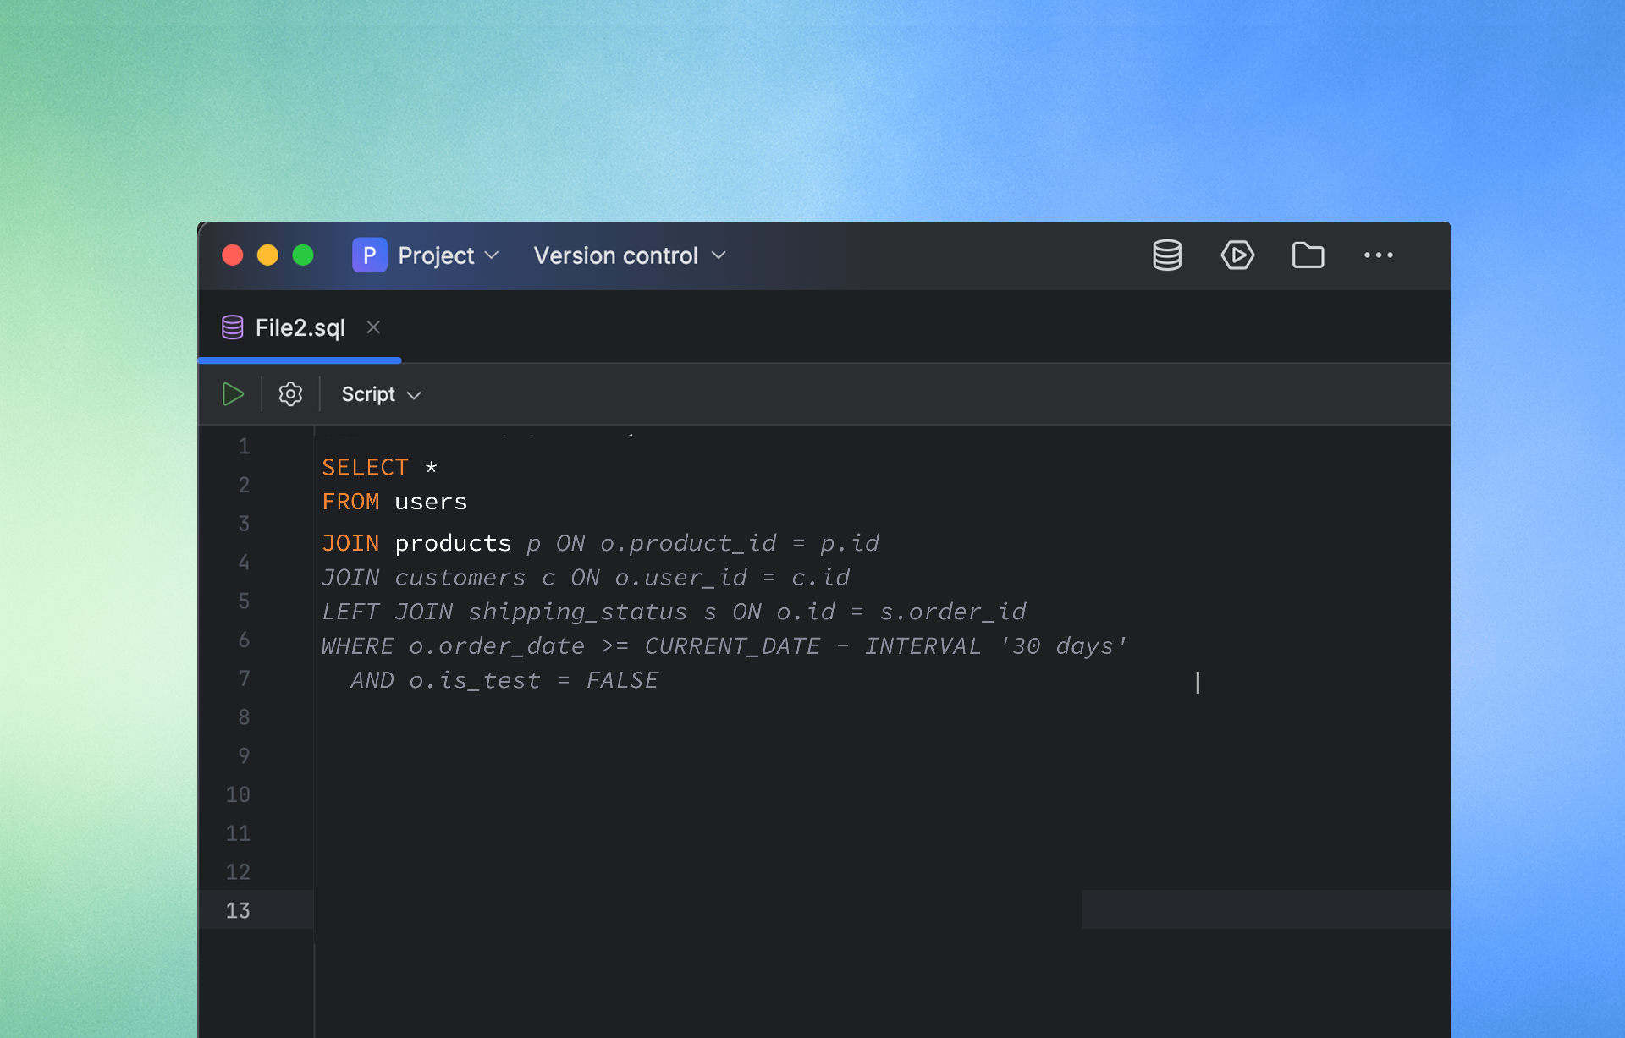This screenshot has width=1625, height=1038.
Task: Open query settings gear icon
Action: point(290,394)
